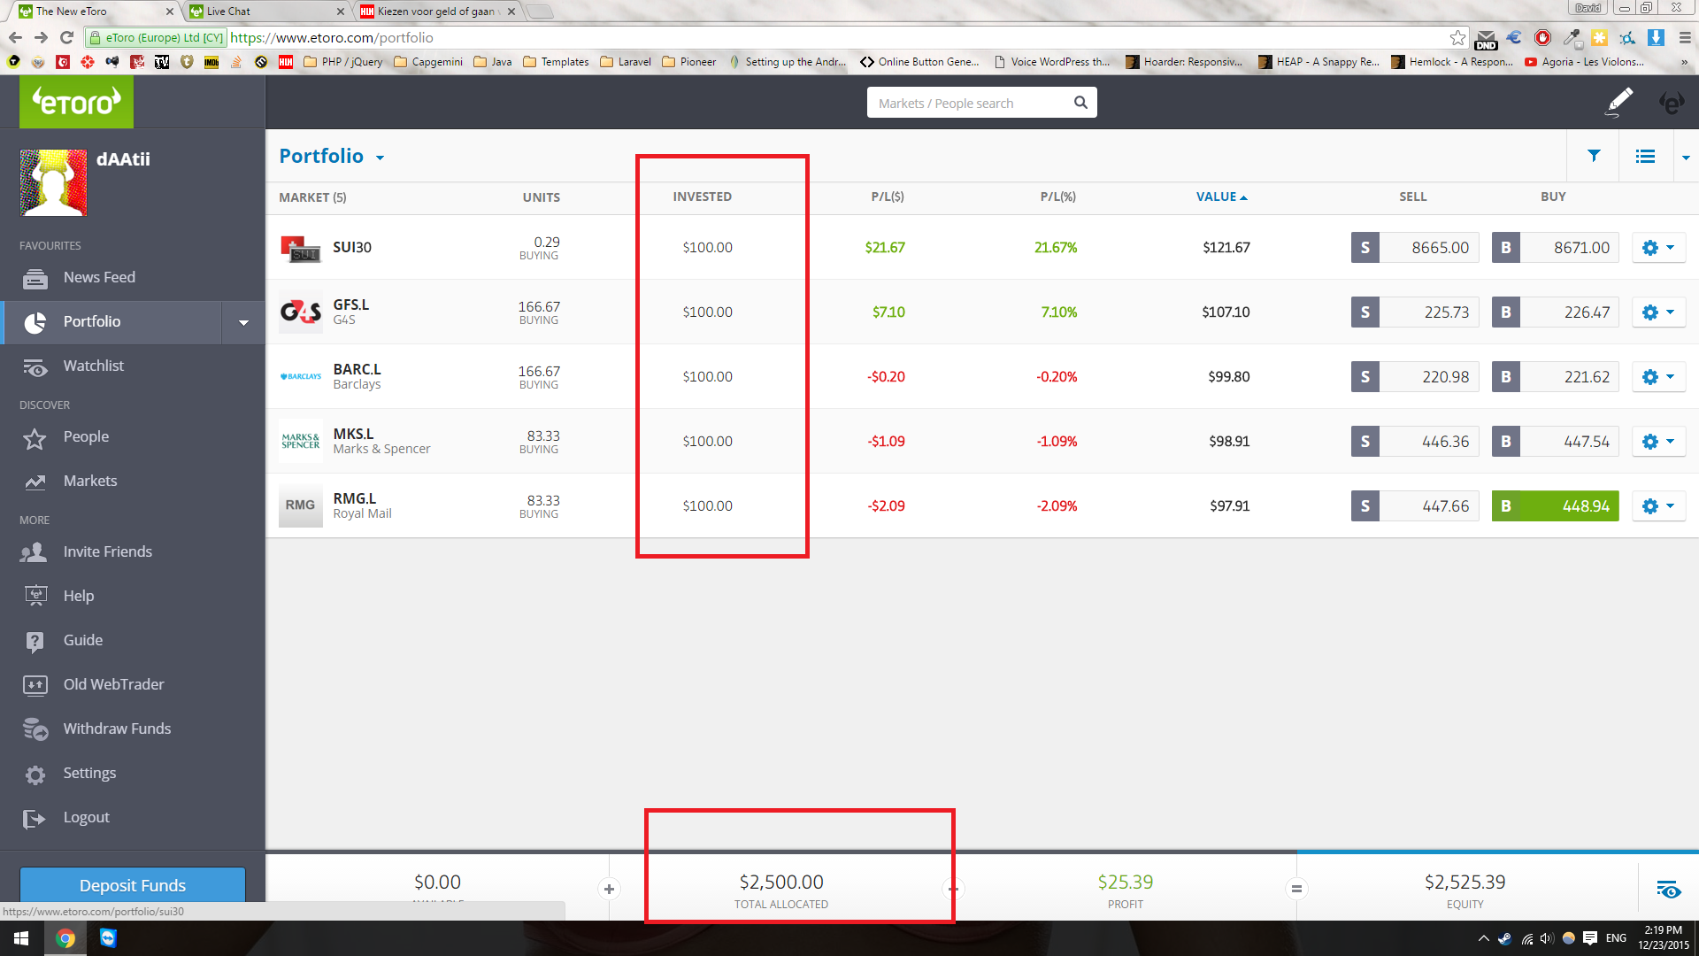Click the Withdraw Funds icon
Viewport: 1699px width, 956px height.
point(35,729)
